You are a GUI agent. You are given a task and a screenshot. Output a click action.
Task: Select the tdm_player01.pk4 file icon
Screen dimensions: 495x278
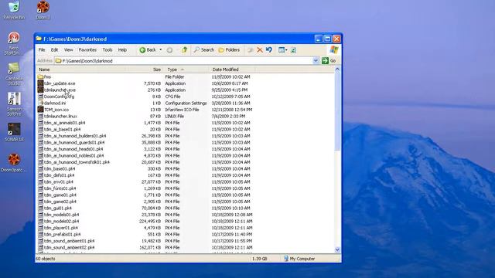tap(40, 228)
